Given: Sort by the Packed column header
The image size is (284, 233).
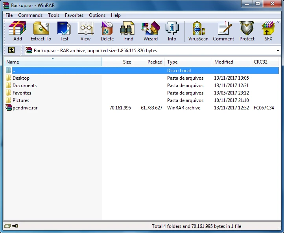Looking at the screenshot, I should point(149,62).
